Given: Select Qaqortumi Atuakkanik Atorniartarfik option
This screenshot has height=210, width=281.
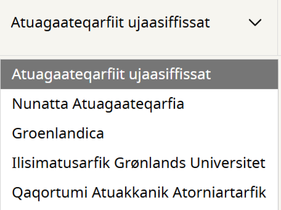Looking at the screenshot, I should [139, 192].
